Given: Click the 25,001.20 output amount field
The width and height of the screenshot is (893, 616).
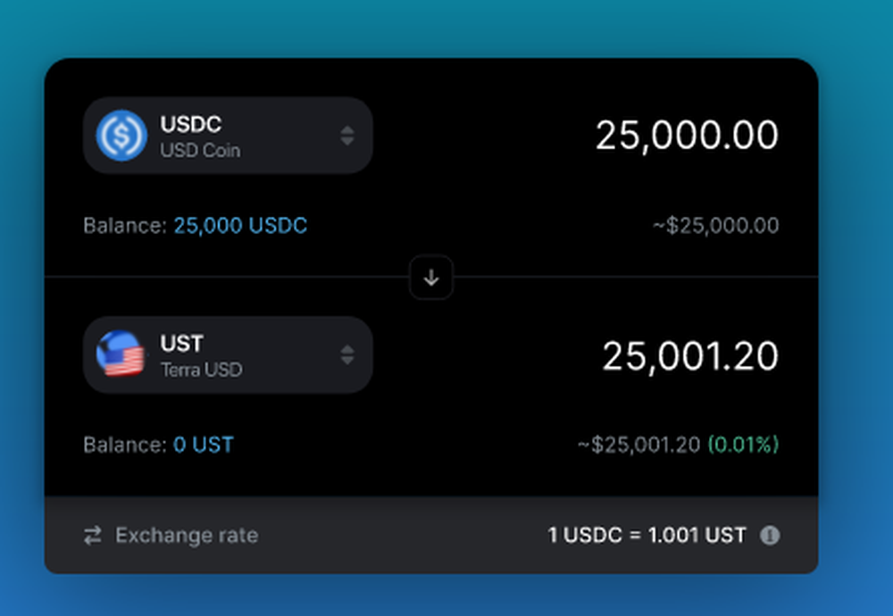Looking at the screenshot, I should (690, 356).
